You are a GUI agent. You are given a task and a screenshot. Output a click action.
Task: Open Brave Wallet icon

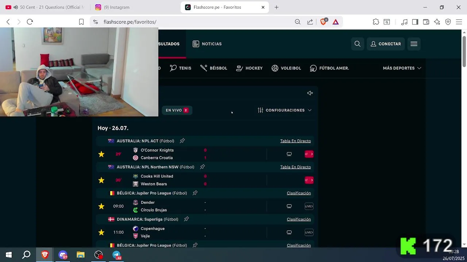pos(426,22)
